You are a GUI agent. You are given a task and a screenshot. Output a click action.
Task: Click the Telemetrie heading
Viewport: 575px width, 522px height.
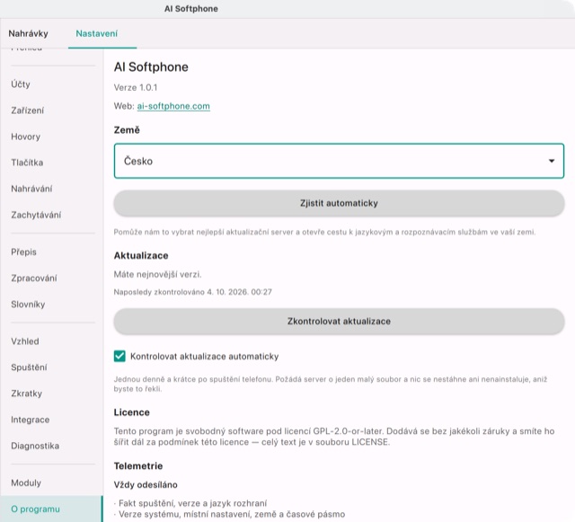coord(138,466)
